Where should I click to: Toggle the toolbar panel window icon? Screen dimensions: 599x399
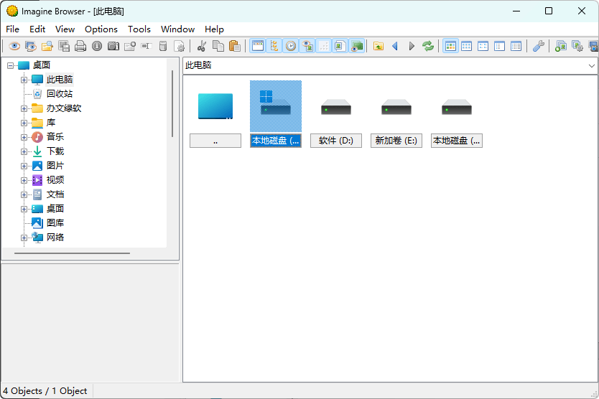(x=258, y=46)
